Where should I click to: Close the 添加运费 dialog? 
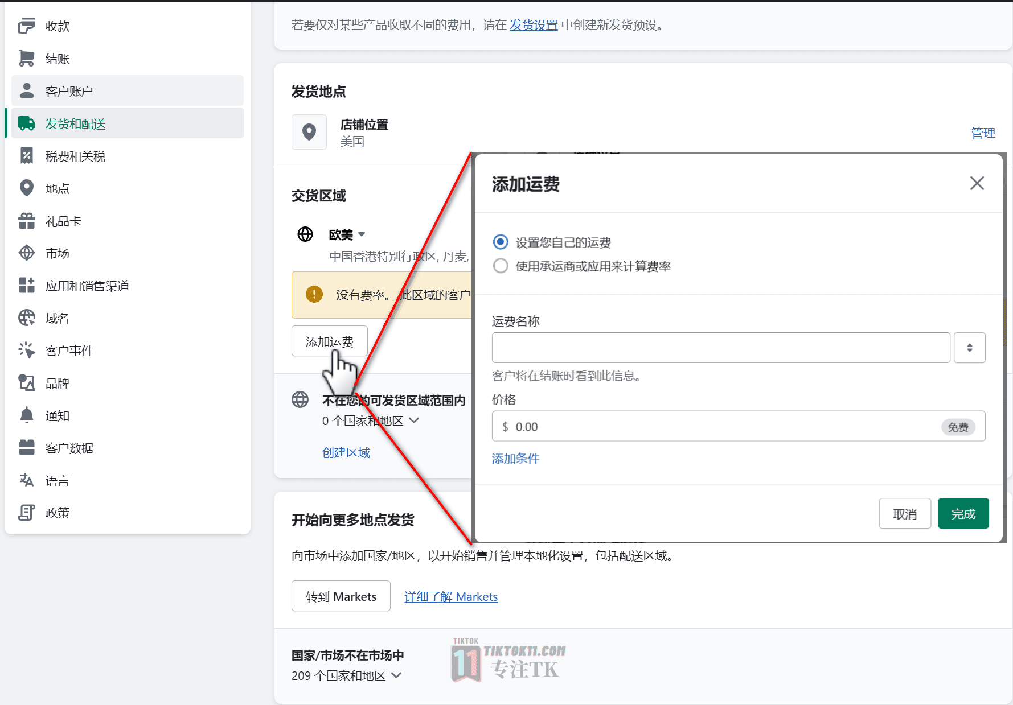[977, 183]
